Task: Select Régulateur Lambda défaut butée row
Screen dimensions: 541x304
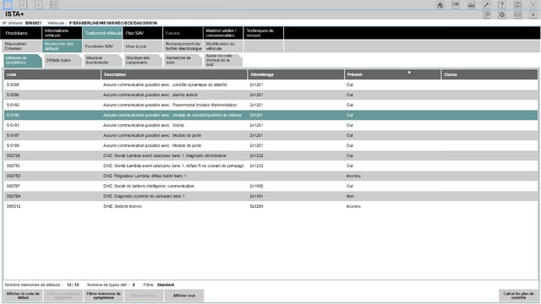Action: (x=270, y=176)
